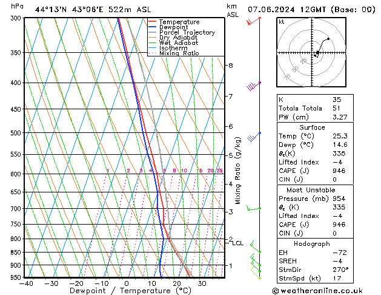The image size is (381, 295).
Task: Click surface Temp value 25.3
Action: pos(340,136)
